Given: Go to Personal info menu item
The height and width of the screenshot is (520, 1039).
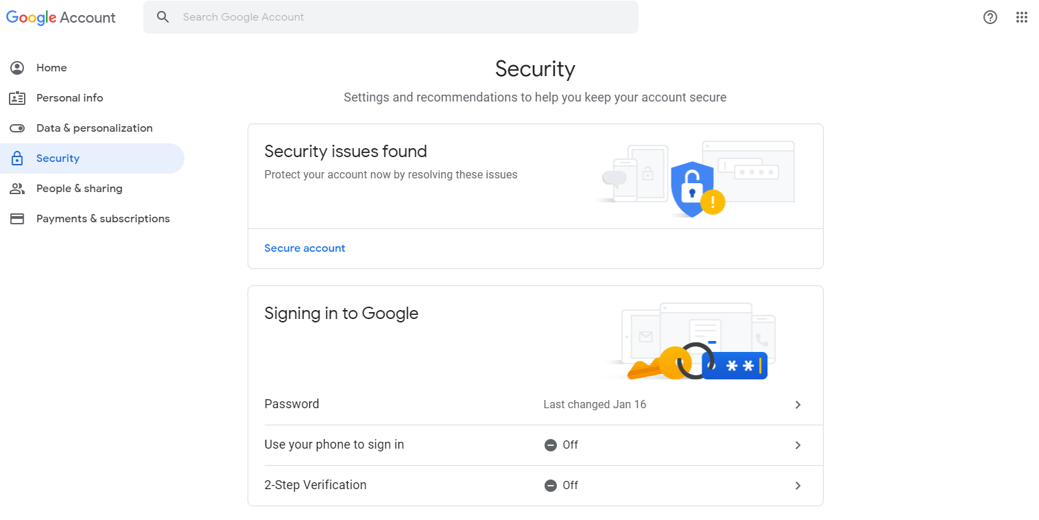Looking at the screenshot, I should [x=69, y=98].
